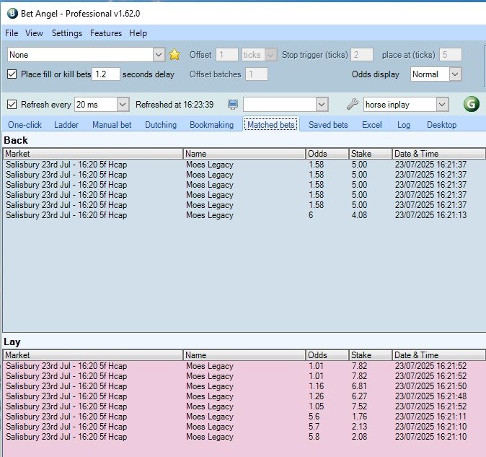The height and width of the screenshot is (457, 486).
Task: Click the 23/07/2025 16:21:13 back timestamp
Action: click(430, 215)
